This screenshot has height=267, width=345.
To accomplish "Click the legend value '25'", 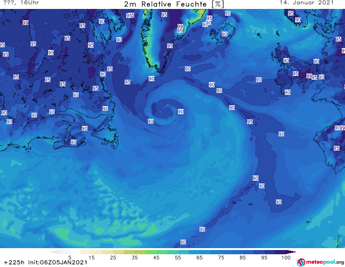I will (x=113, y=257).
